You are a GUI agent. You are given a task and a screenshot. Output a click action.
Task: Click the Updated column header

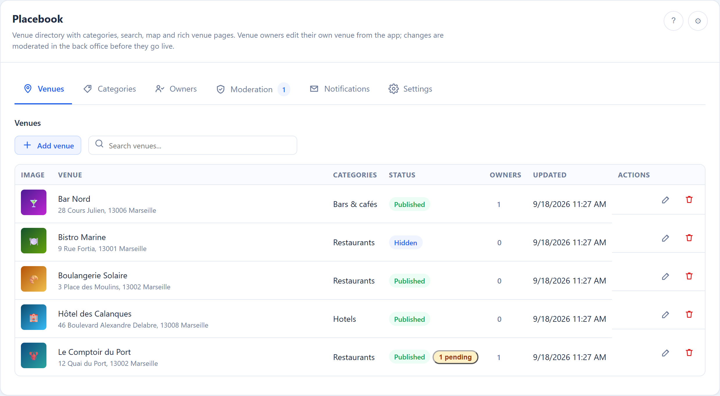click(550, 175)
